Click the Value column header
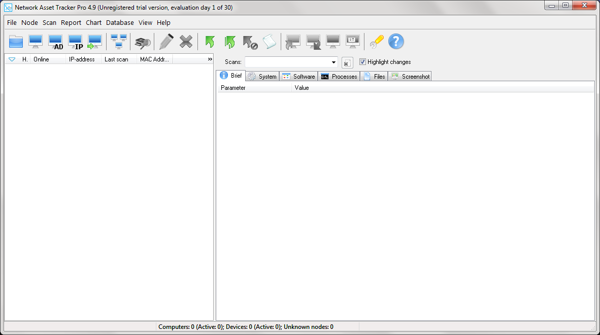The image size is (600, 335). point(443,88)
